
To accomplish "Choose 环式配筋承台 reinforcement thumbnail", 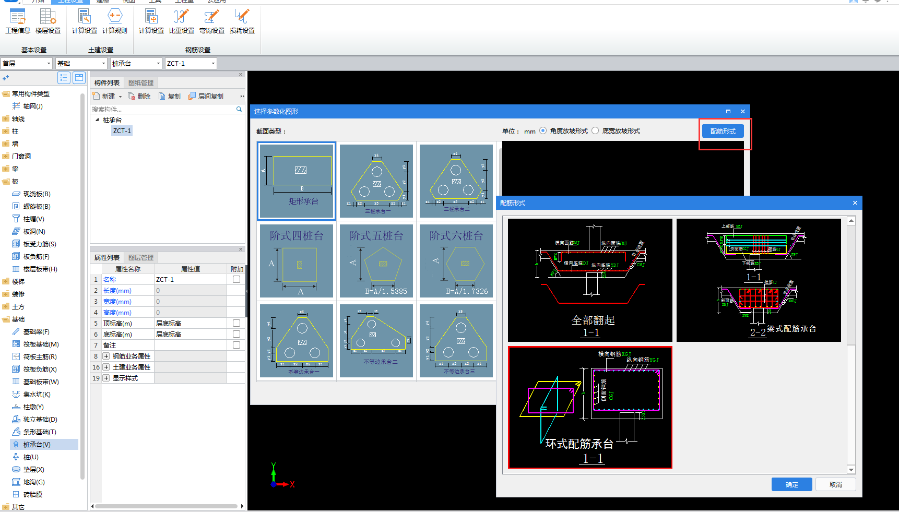I will 590,408.
